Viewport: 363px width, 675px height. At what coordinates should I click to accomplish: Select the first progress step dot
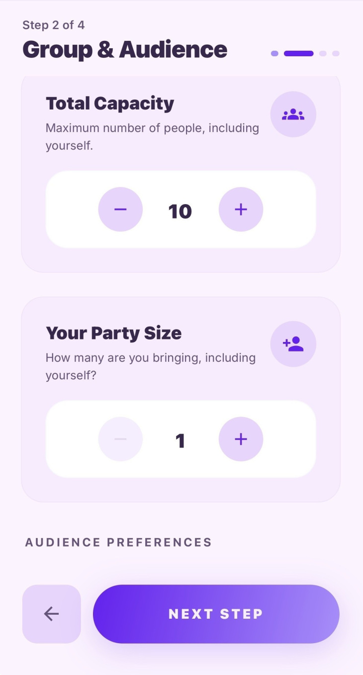(274, 54)
